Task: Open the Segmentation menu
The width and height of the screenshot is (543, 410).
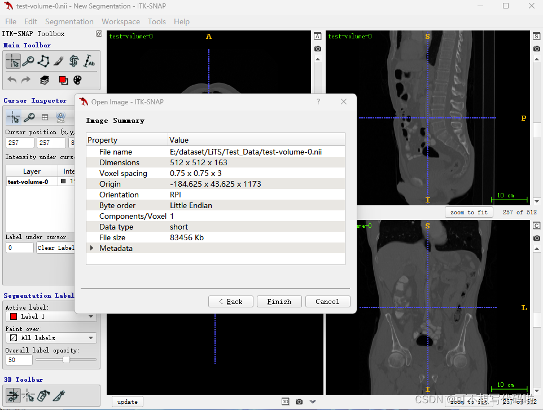Action: (69, 21)
